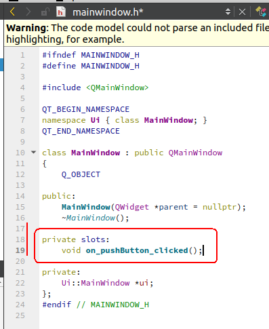Screen dimensions: 269x329
Task: Click the Q_OBJECT macro text
Action: pos(81,174)
